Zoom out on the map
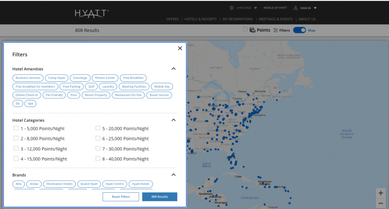Image resolution: width=389 pixels, height=209 pixels. coord(380,203)
